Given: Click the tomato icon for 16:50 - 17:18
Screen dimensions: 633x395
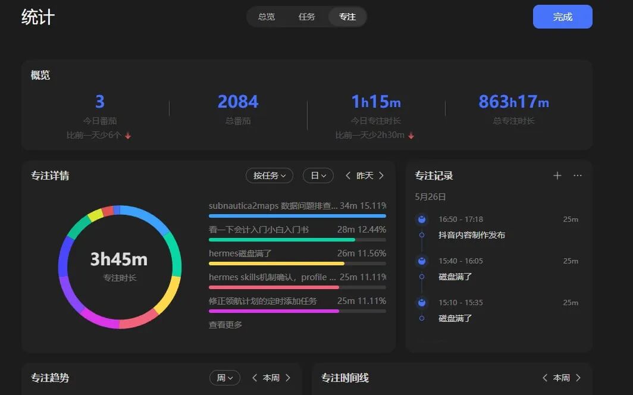Looking at the screenshot, I should pyautogui.click(x=422, y=219).
